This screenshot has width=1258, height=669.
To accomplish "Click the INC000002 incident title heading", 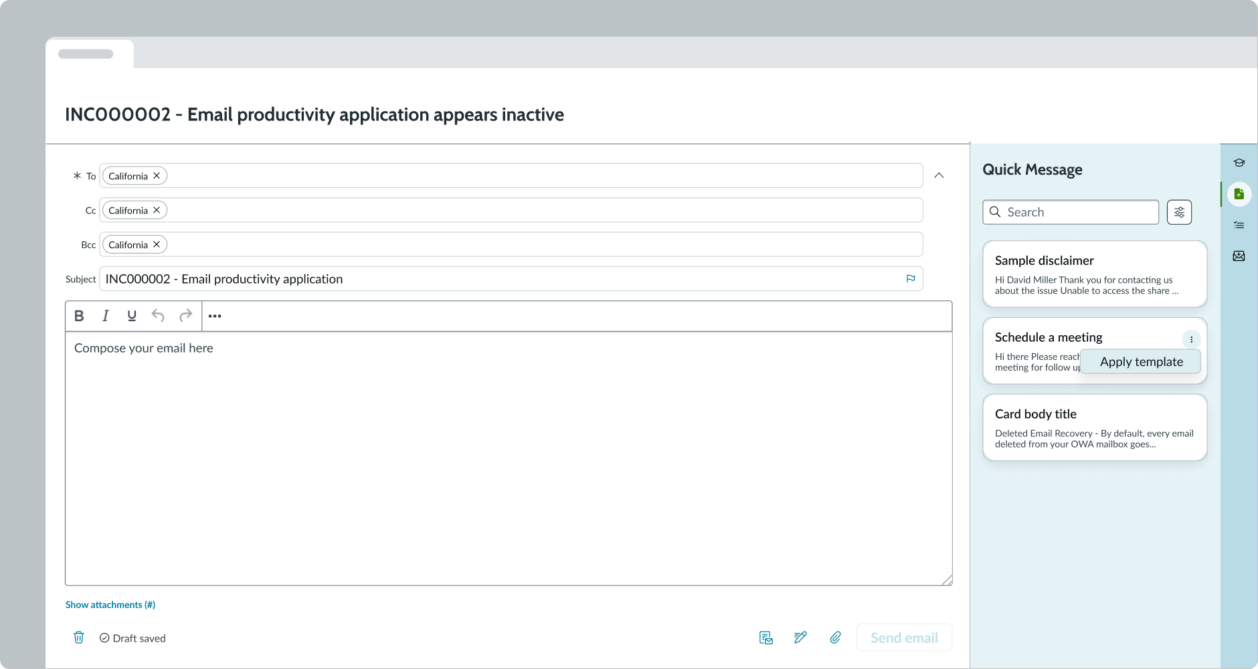I will click(314, 114).
